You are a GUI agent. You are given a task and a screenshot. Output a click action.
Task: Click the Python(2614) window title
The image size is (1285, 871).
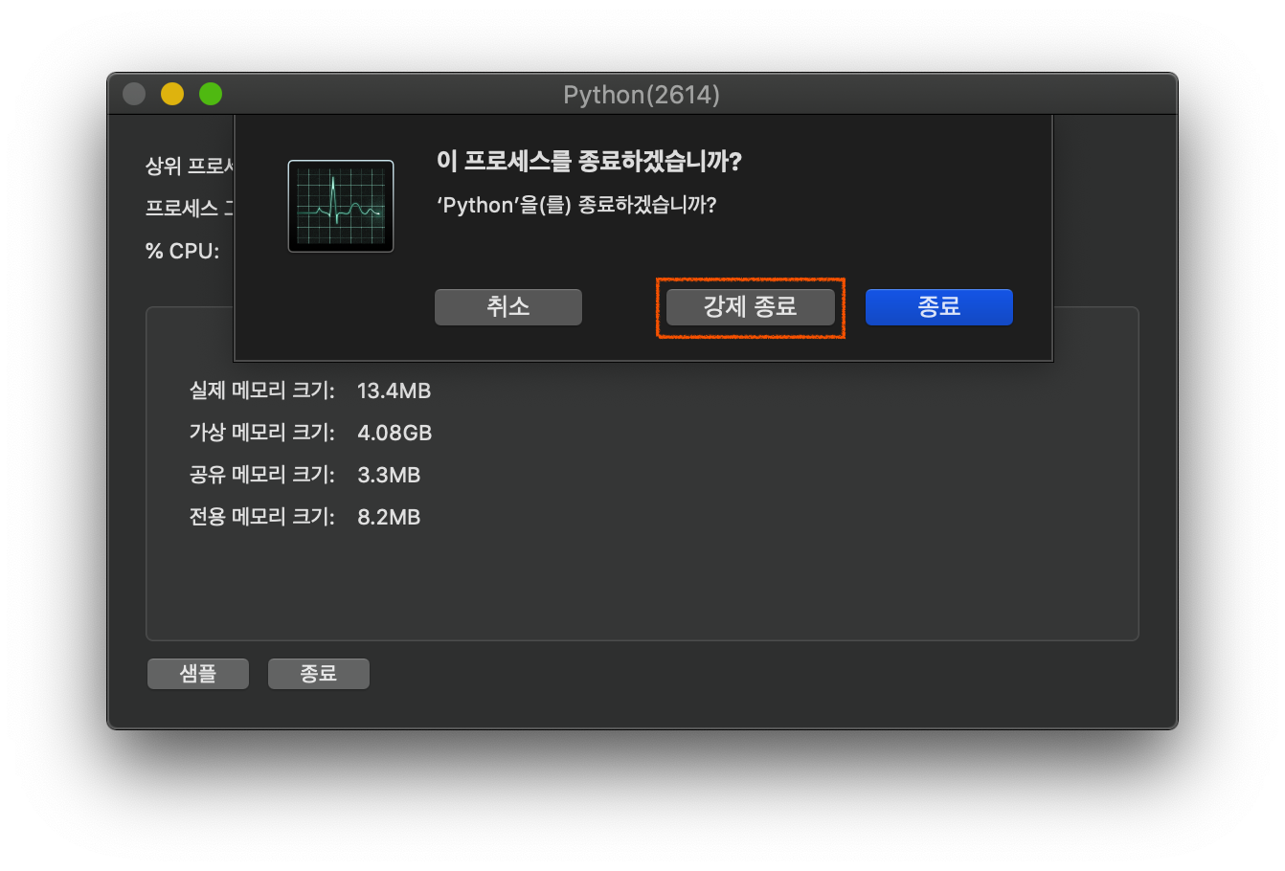(642, 95)
